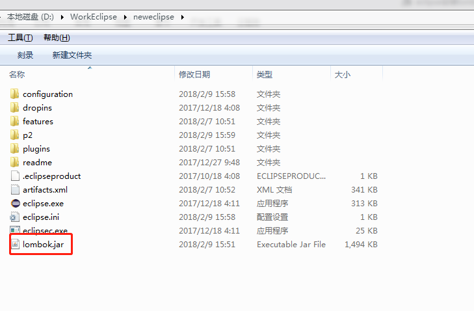Click the date 2017/12/18 4:08
The image size is (474, 311).
click(209, 108)
